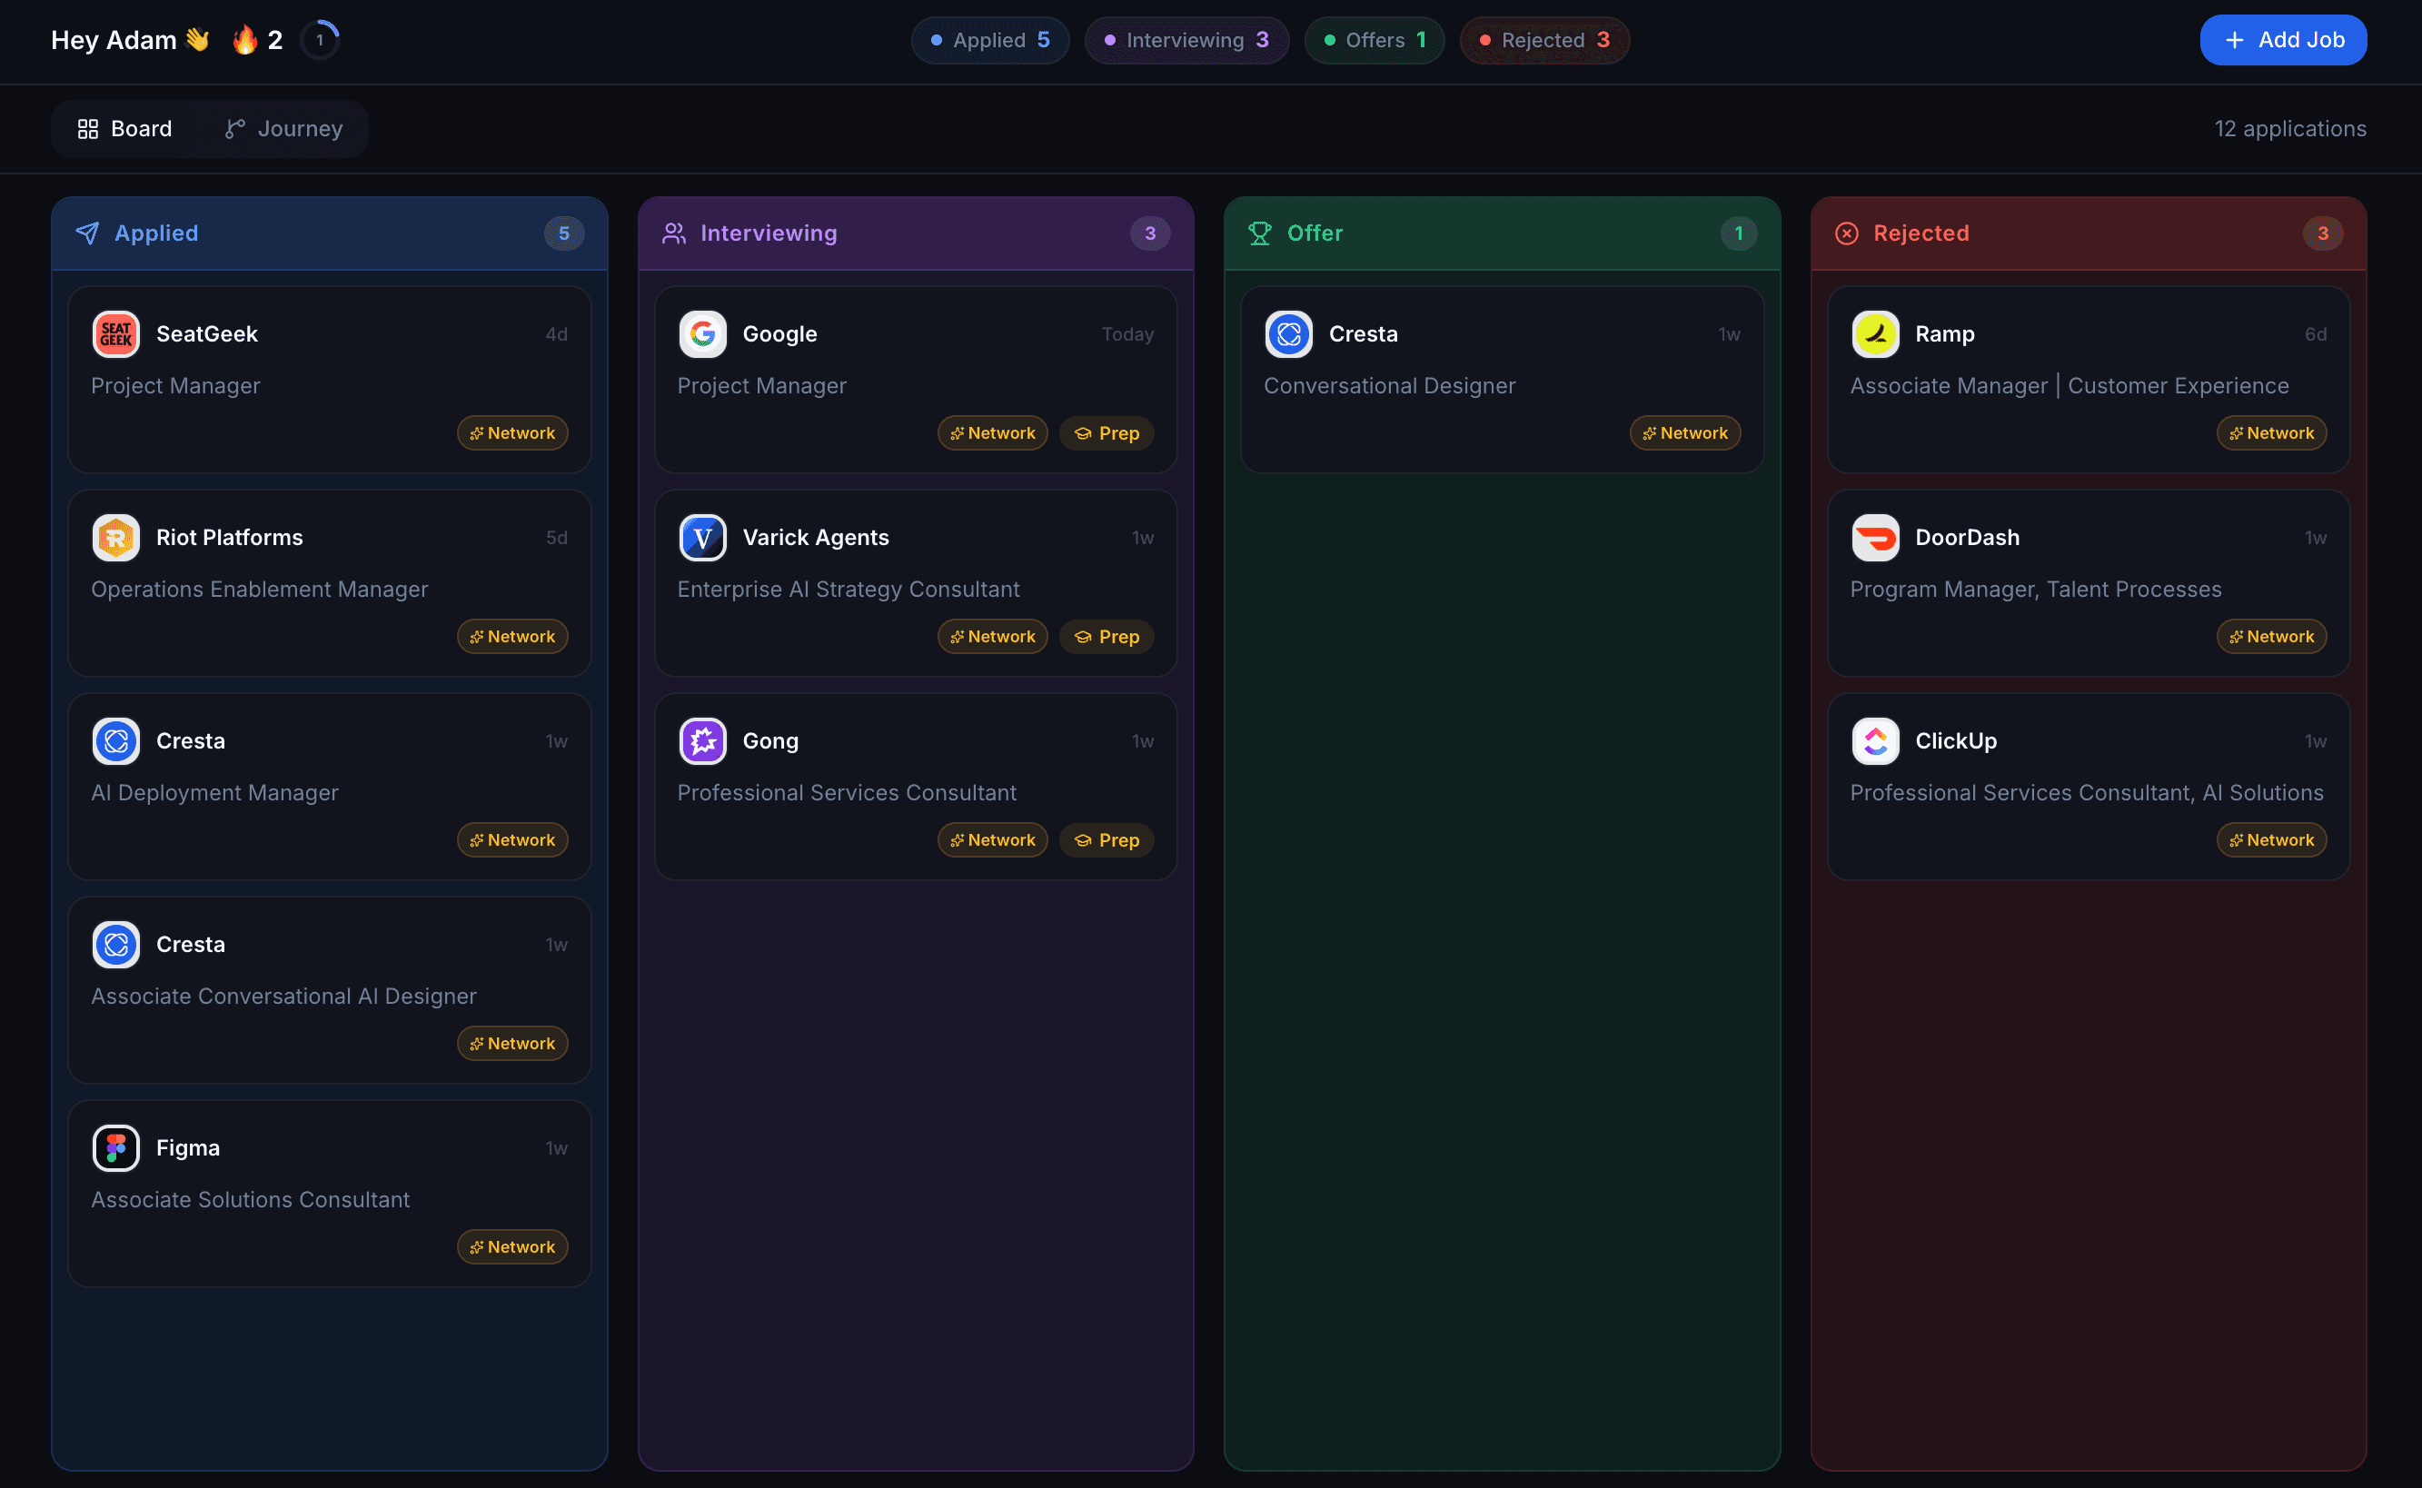Switch to the Board tab
Screen dimensions: 2422x1488
click(x=125, y=129)
